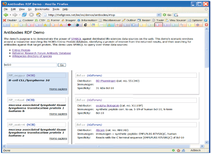Open the Resize dropdown menu
The width and height of the screenshot is (211, 154).
pyautogui.click(x=144, y=20)
